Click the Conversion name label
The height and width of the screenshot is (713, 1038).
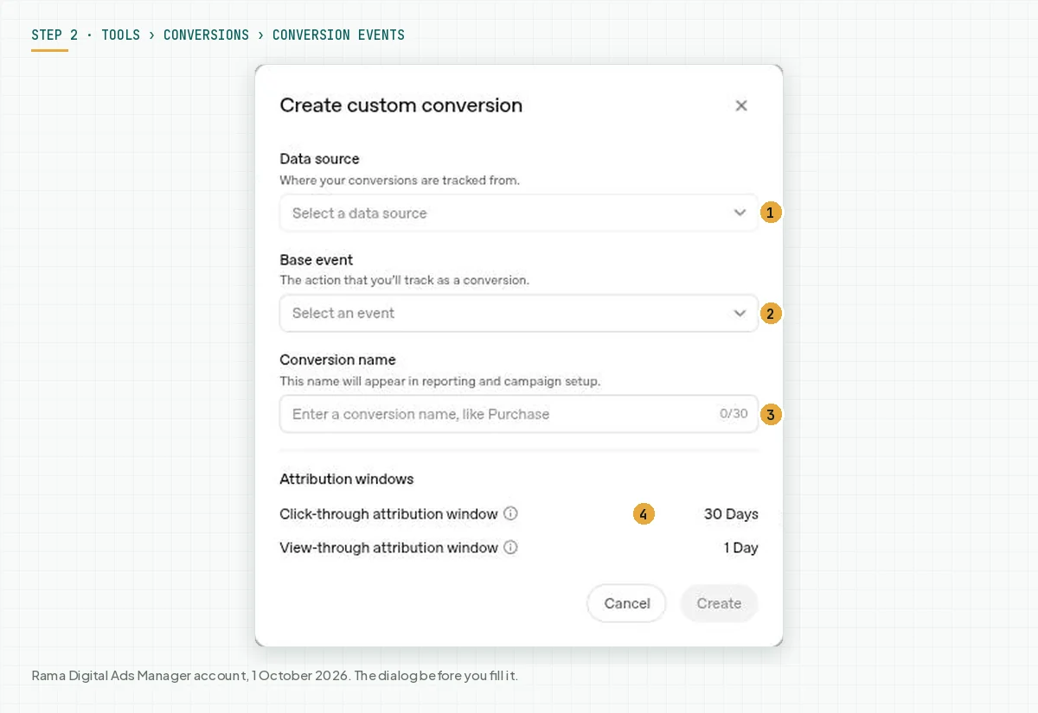point(337,360)
